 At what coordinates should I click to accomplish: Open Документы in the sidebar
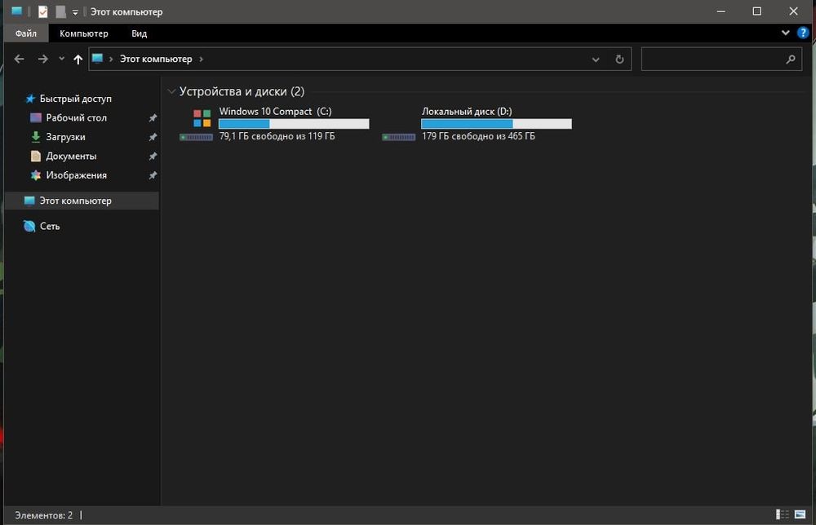click(x=71, y=157)
